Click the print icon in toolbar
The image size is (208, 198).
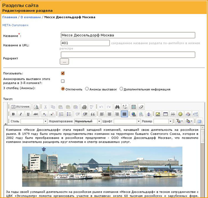pyautogui.click(x=84, y=107)
